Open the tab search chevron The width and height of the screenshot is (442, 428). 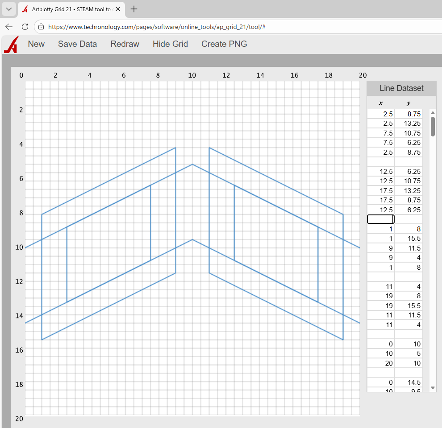point(8,8)
